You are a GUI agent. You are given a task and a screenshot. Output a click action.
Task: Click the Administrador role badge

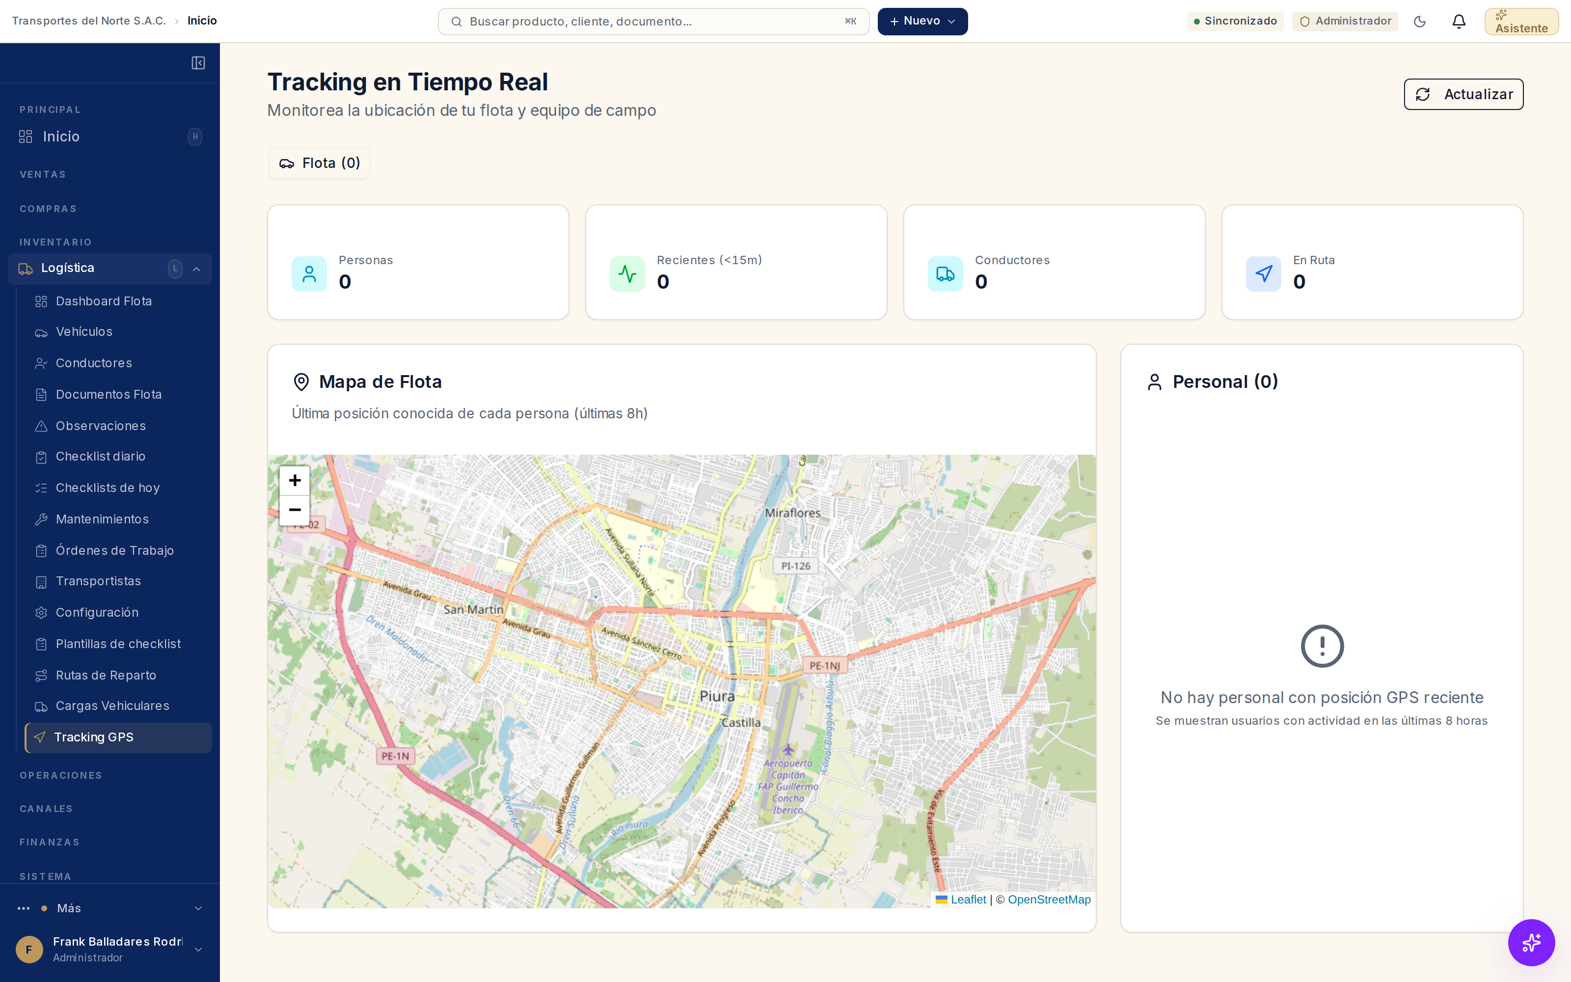point(1345,22)
